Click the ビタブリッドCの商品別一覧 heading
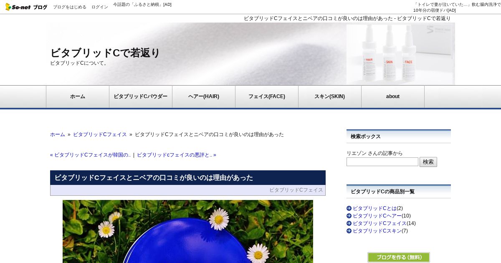This screenshot has width=501, height=263. [383, 192]
